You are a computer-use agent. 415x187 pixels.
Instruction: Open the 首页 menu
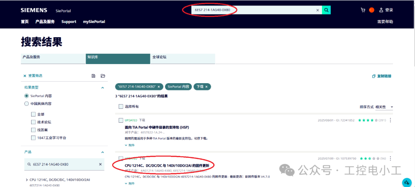click(x=25, y=21)
